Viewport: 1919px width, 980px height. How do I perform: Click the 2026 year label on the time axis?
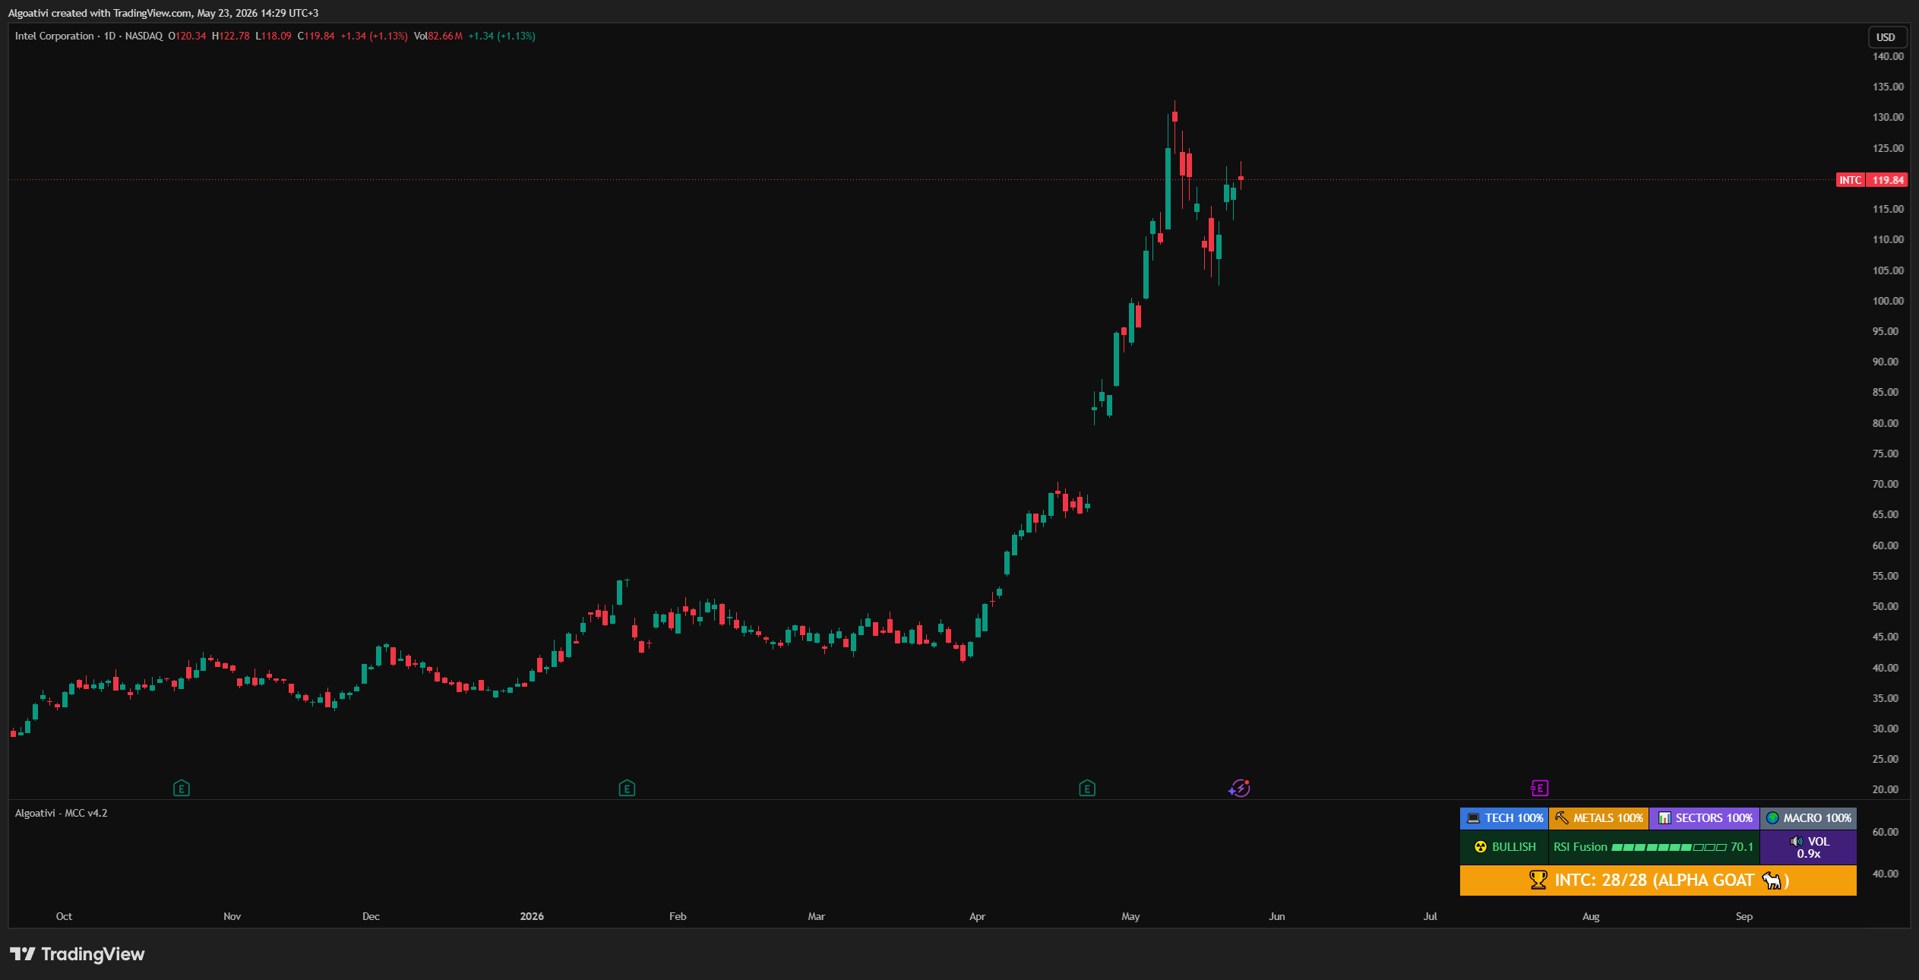coord(532,916)
